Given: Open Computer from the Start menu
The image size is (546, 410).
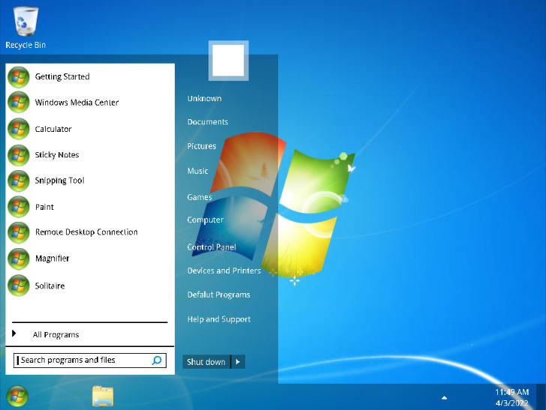Looking at the screenshot, I should [205, 220].
